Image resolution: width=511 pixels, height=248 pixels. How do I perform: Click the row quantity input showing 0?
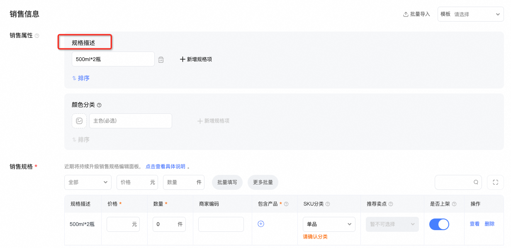coord(169,224)
